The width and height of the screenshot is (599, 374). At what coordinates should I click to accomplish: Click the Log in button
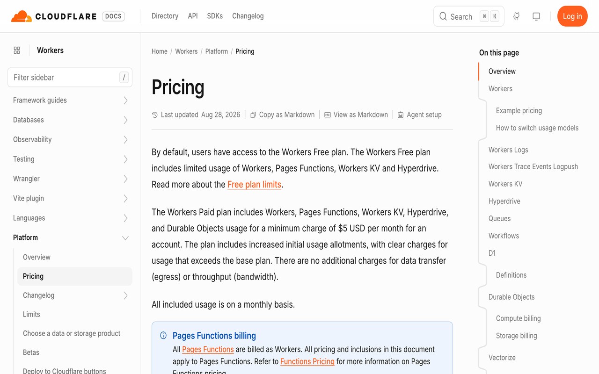pos(572,16)
